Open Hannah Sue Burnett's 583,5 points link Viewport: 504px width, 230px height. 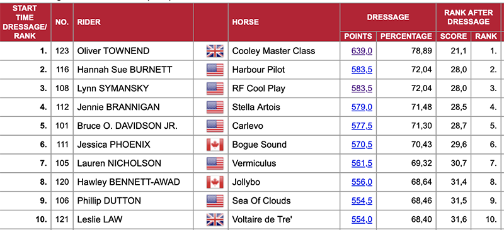pyautogui.click(x=362, y=70)
